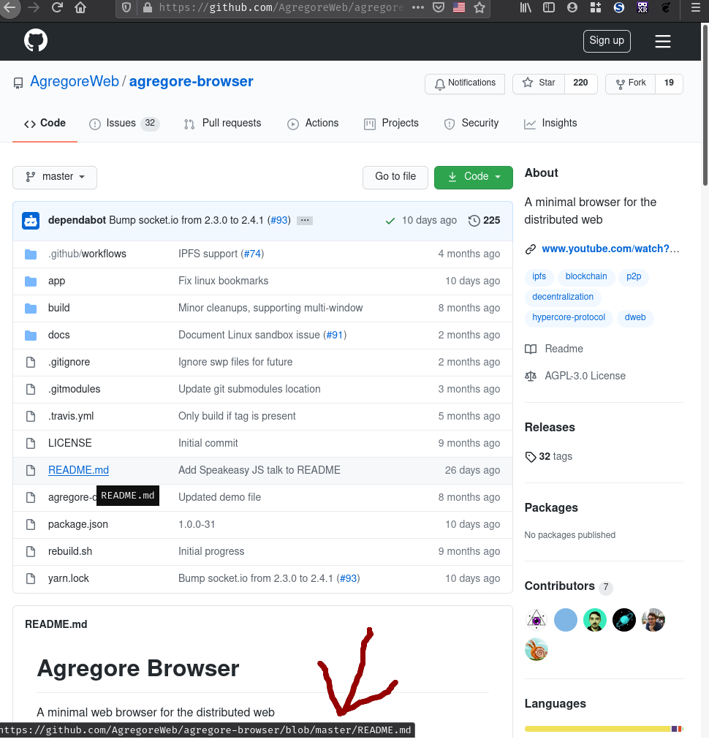Screen dimensions: 709x742
Task: Open the master branch dropdown
Action: (54, 177)
